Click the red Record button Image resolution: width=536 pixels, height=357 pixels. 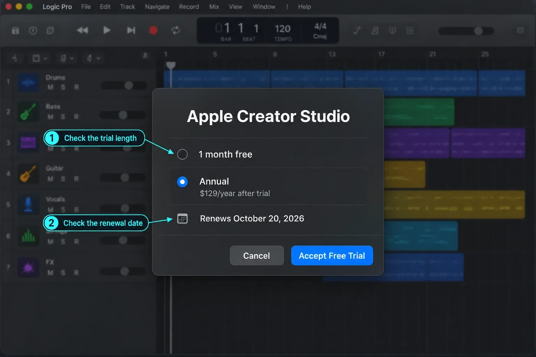[x=153, y=30]
